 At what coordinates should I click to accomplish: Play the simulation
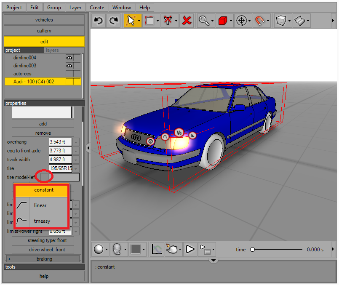pyautogui.click(x=190, y=249)
